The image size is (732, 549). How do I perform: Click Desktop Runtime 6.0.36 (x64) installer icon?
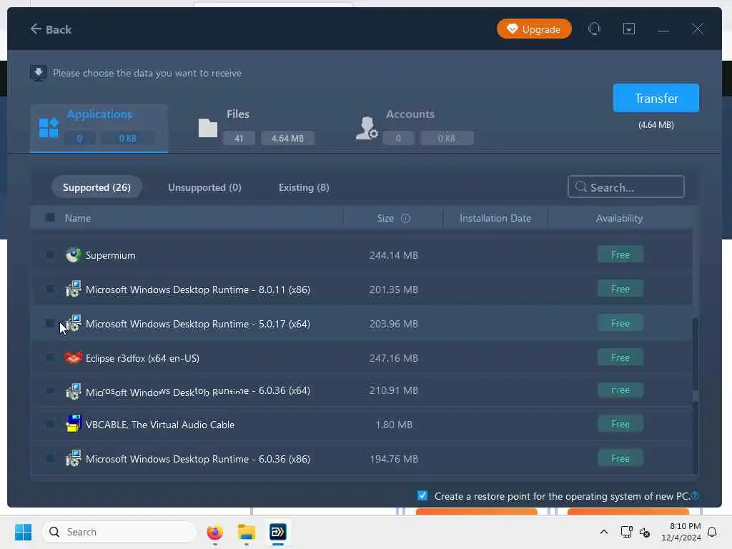pyautogui.click(x=74, y=391)
